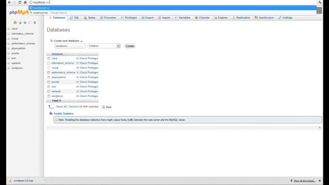The height and width of the screenshot is (185, 329).
Task: Open the SQL tab
Action: pyautogui.click(x=75, y=17)
